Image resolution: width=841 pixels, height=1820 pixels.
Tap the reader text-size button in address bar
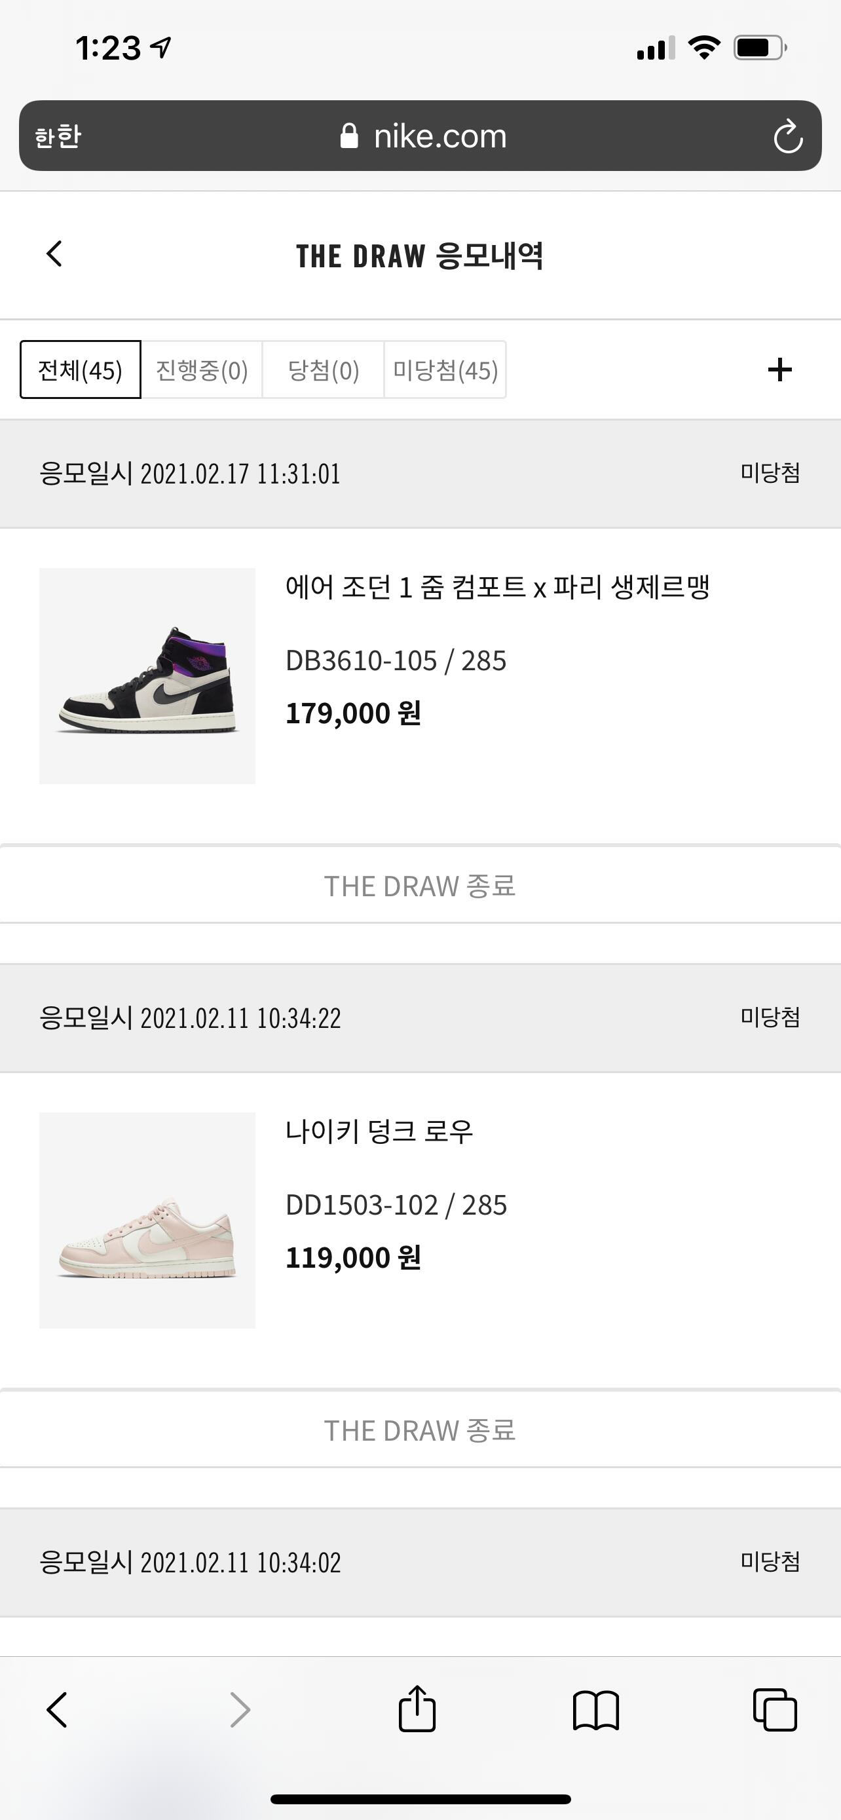pyautogui.click(x=58, y=136)
